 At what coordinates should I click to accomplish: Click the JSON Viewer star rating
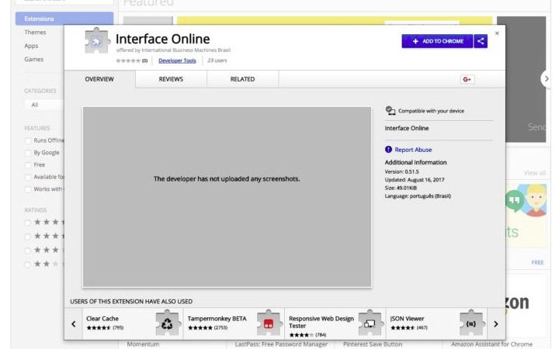(x=403, y=327)
